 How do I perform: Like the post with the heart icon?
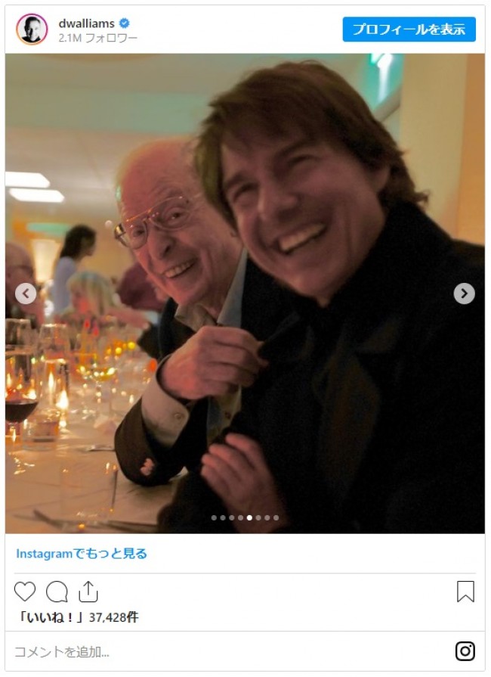click(x=25, y=591)
